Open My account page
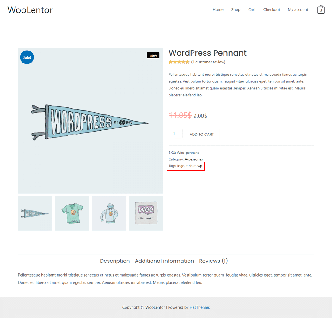This screenshot has height=318, width=332. 298,10
